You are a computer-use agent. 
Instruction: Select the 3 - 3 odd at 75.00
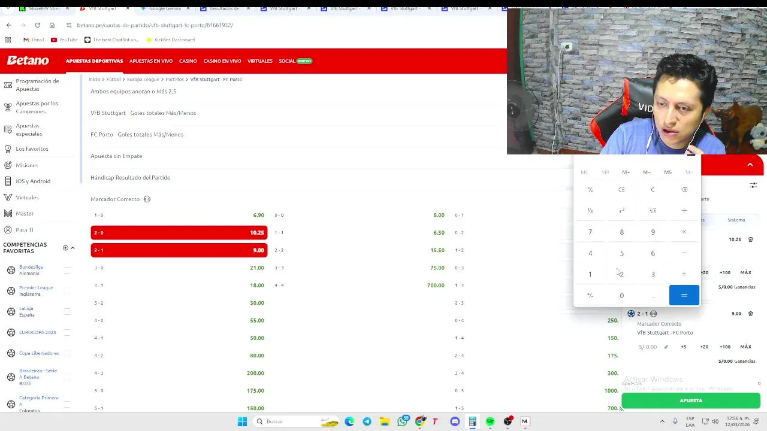[360, 268]
